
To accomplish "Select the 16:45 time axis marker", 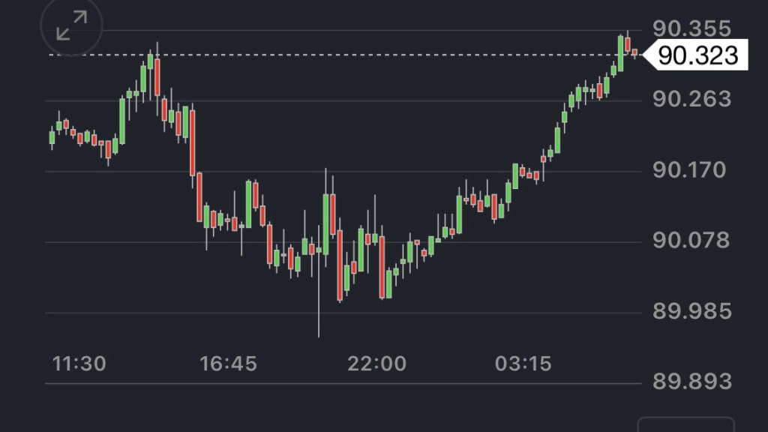I will point(228,364).
